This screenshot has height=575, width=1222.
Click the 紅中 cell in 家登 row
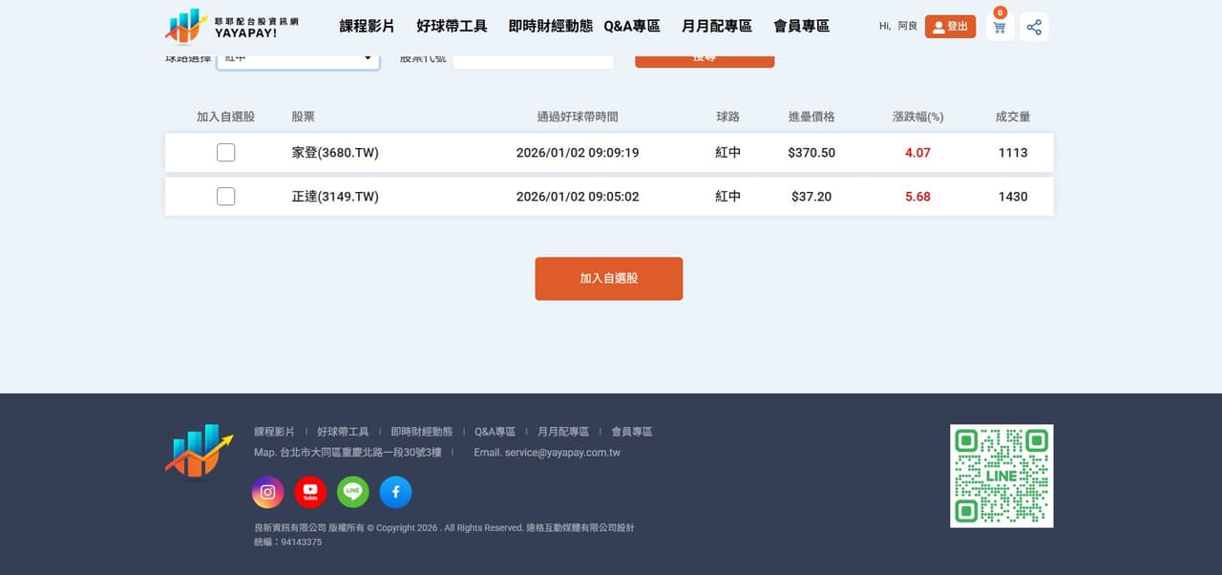click(727, 153)
